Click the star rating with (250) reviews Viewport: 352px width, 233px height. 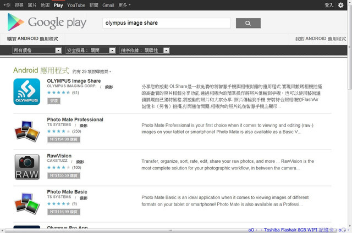[x=64, y=132]
